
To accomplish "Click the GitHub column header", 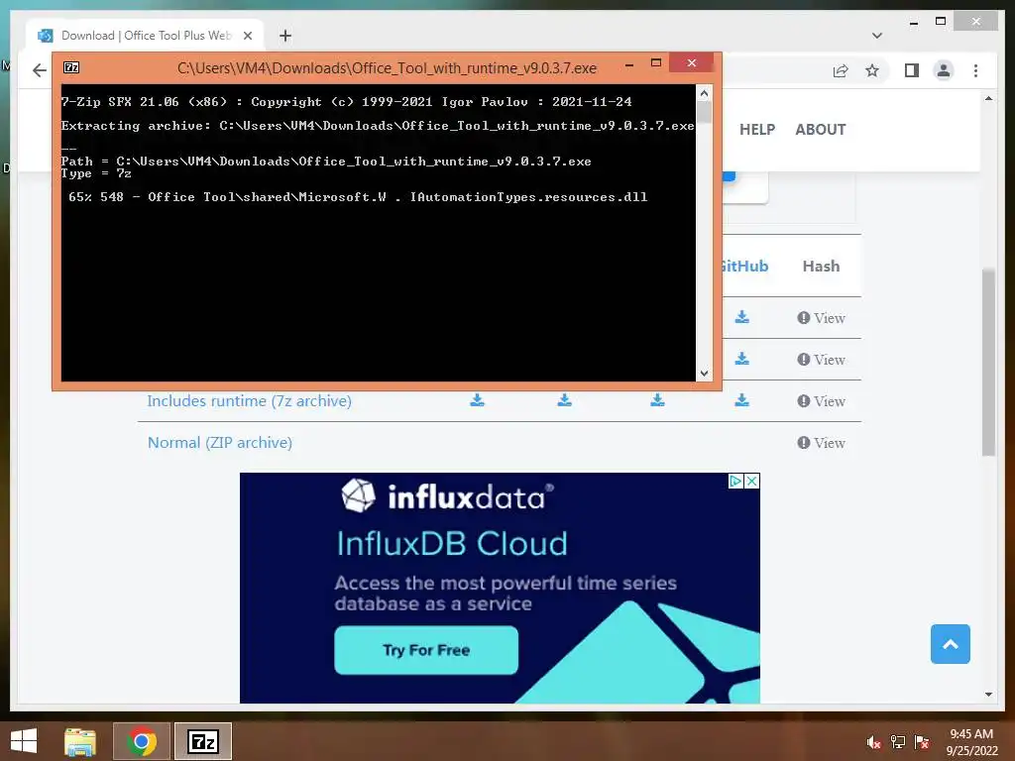I will [745, 266].
